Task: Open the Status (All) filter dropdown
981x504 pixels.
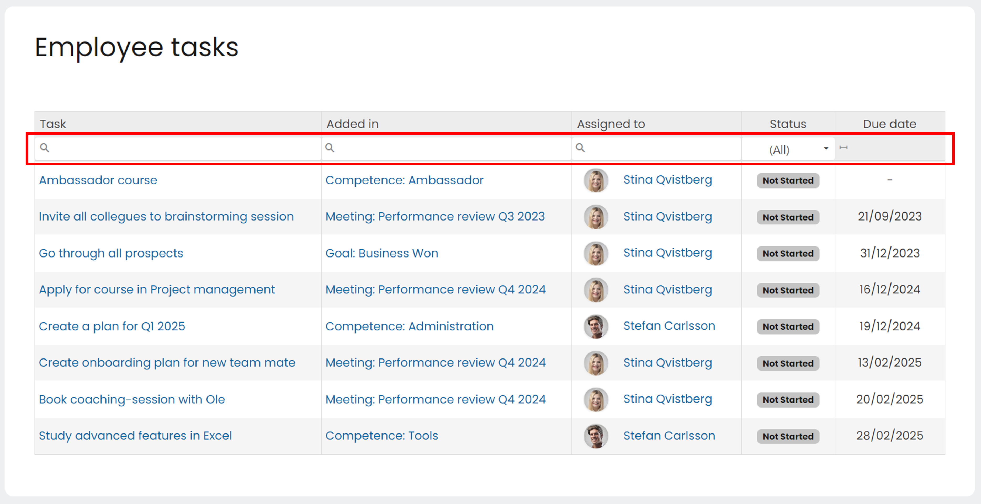Action: click(788, 149)
